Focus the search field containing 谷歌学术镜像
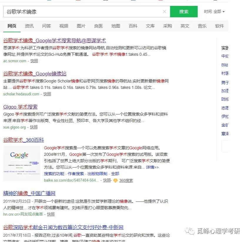The height and width of the screenshot is (242, 248). pyautogui.click(x=86, y=11)
